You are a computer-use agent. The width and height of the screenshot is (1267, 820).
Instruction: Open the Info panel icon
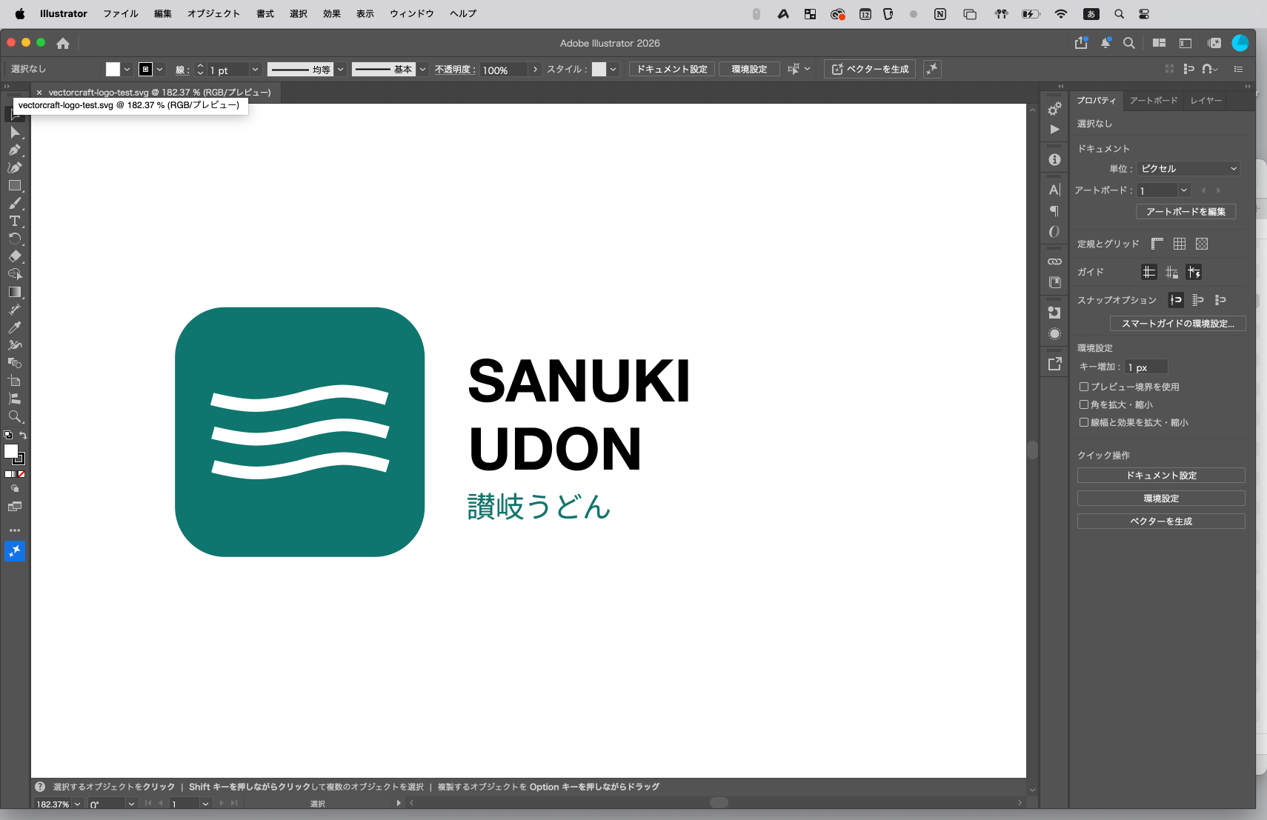click(x=1054, y=160)
